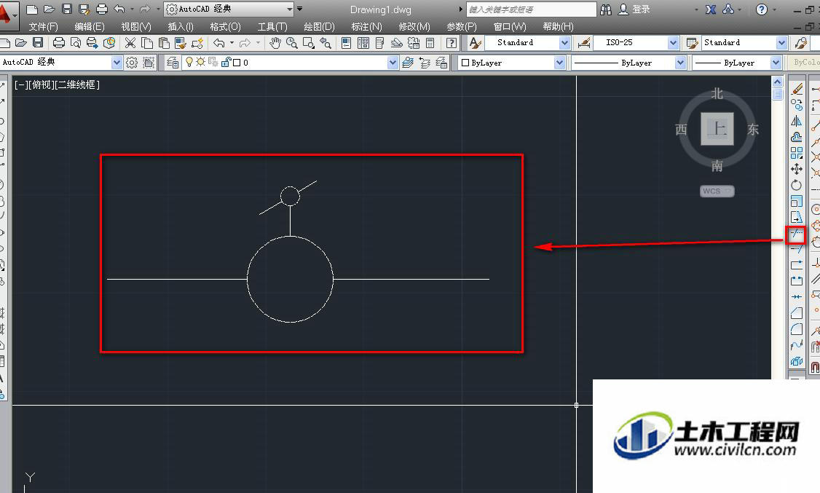Open Properties palette icon
This screenshot has height=493, width=820.
pyautogui.click(x=346, y=43)
